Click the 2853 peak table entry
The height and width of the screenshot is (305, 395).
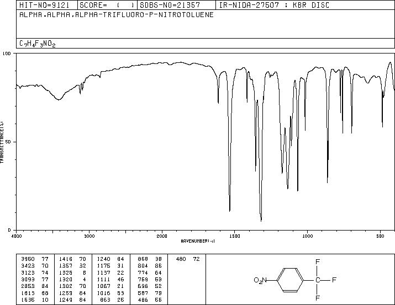tap(35, 286)
